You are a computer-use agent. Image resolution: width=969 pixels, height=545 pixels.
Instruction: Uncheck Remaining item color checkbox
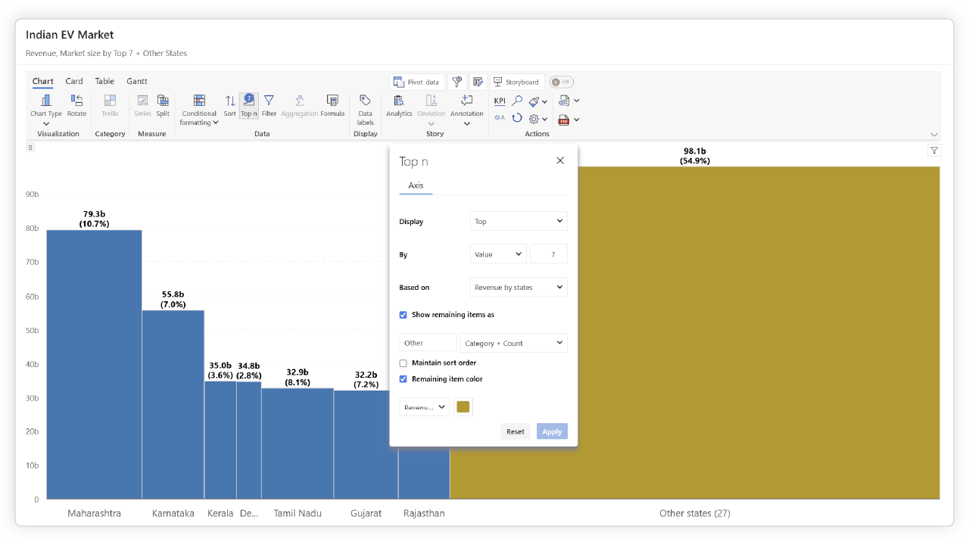(403, 379)
